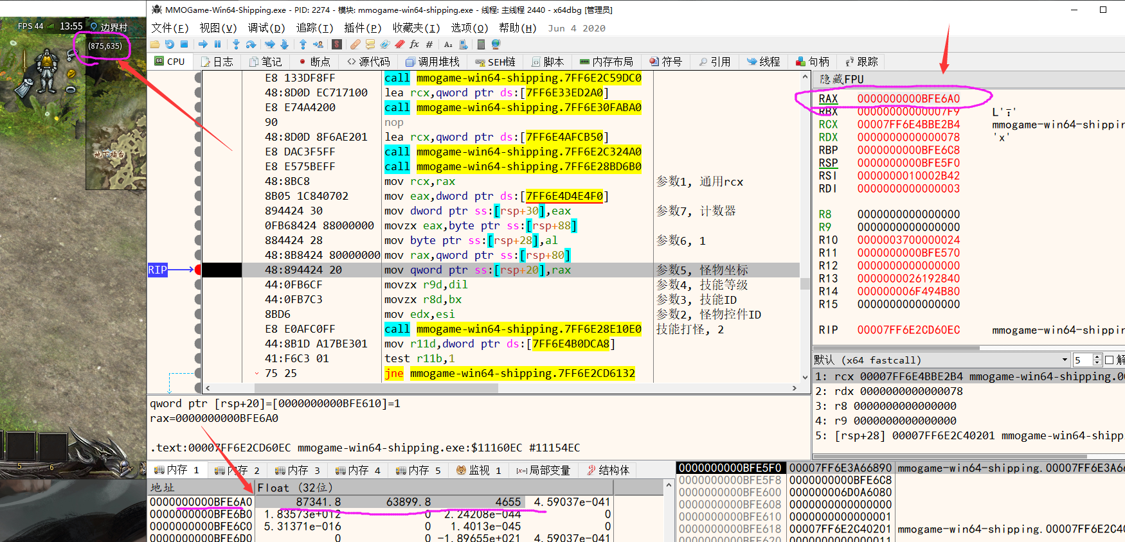Toggle breakpoint bullet on 'mov rcx,rax' row
The width and height of the screenshot is (1125, 542).
[198, 181]
